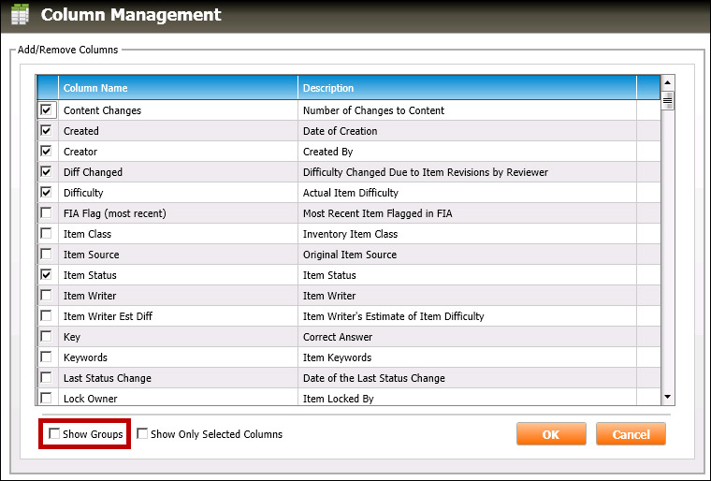Enable the Item Writer column checkbox
This screenshot has height=481, width=711.
(47, 296)
